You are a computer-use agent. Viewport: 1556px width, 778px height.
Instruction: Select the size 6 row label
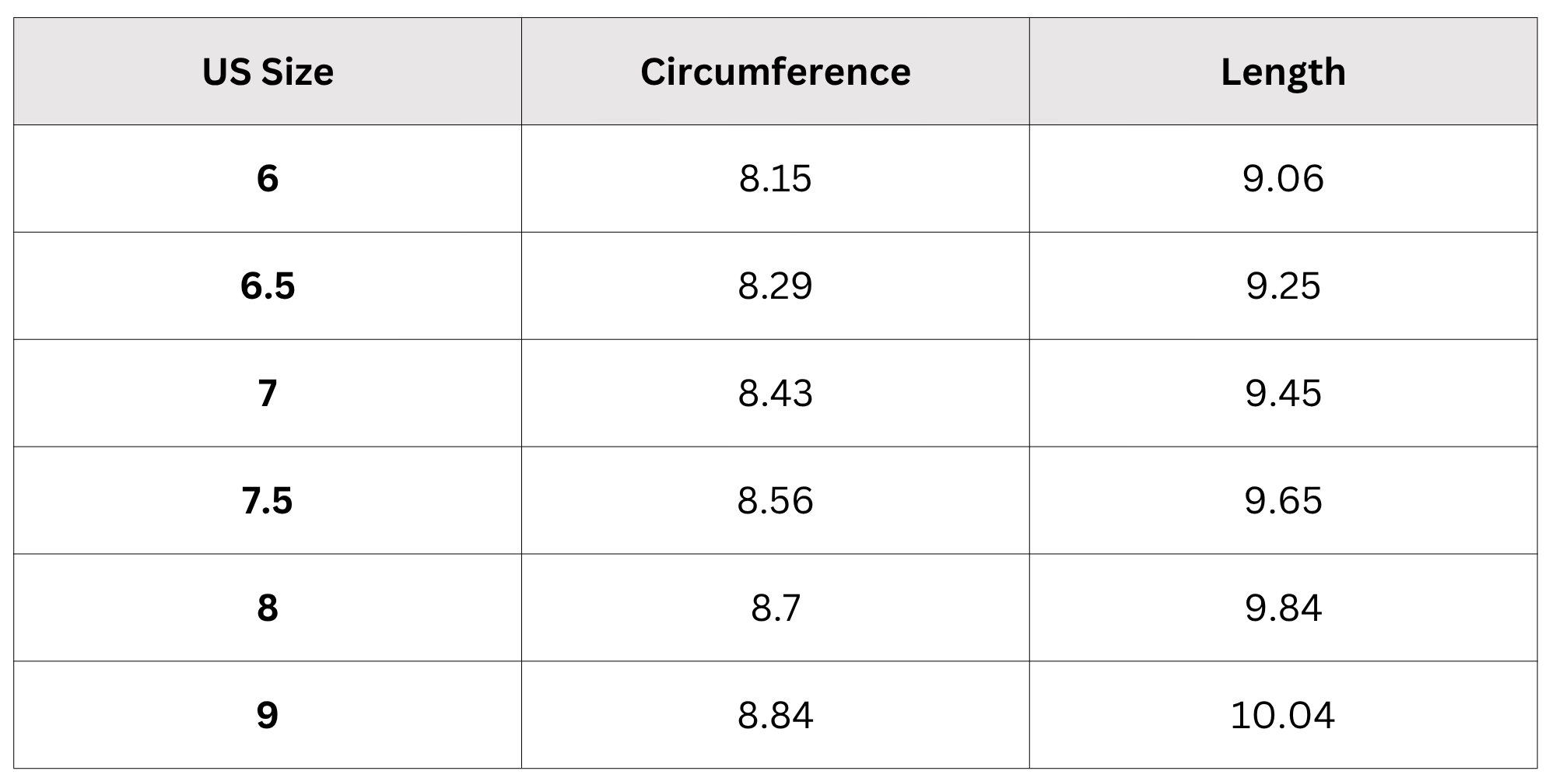pyautogui.click(x=268, y=179)
